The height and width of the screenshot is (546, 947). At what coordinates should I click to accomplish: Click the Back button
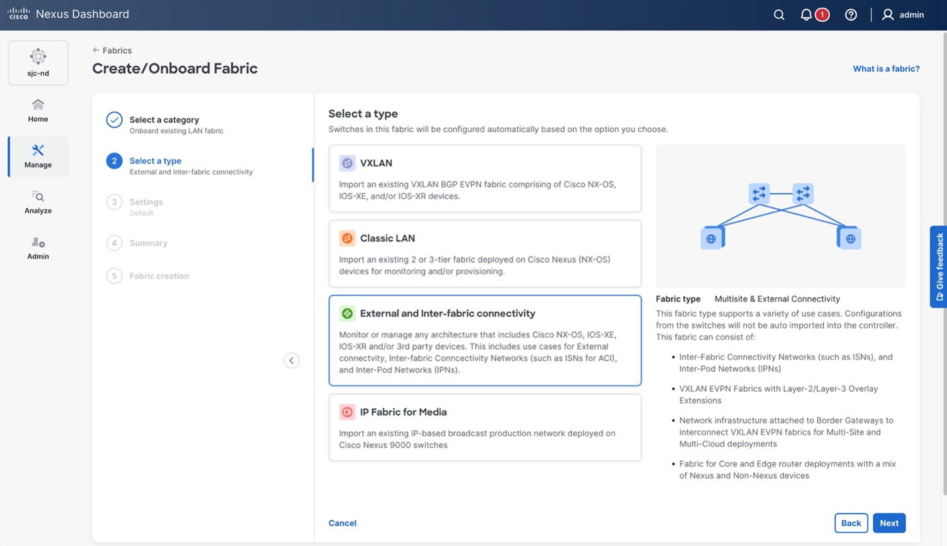click(851, 523)
